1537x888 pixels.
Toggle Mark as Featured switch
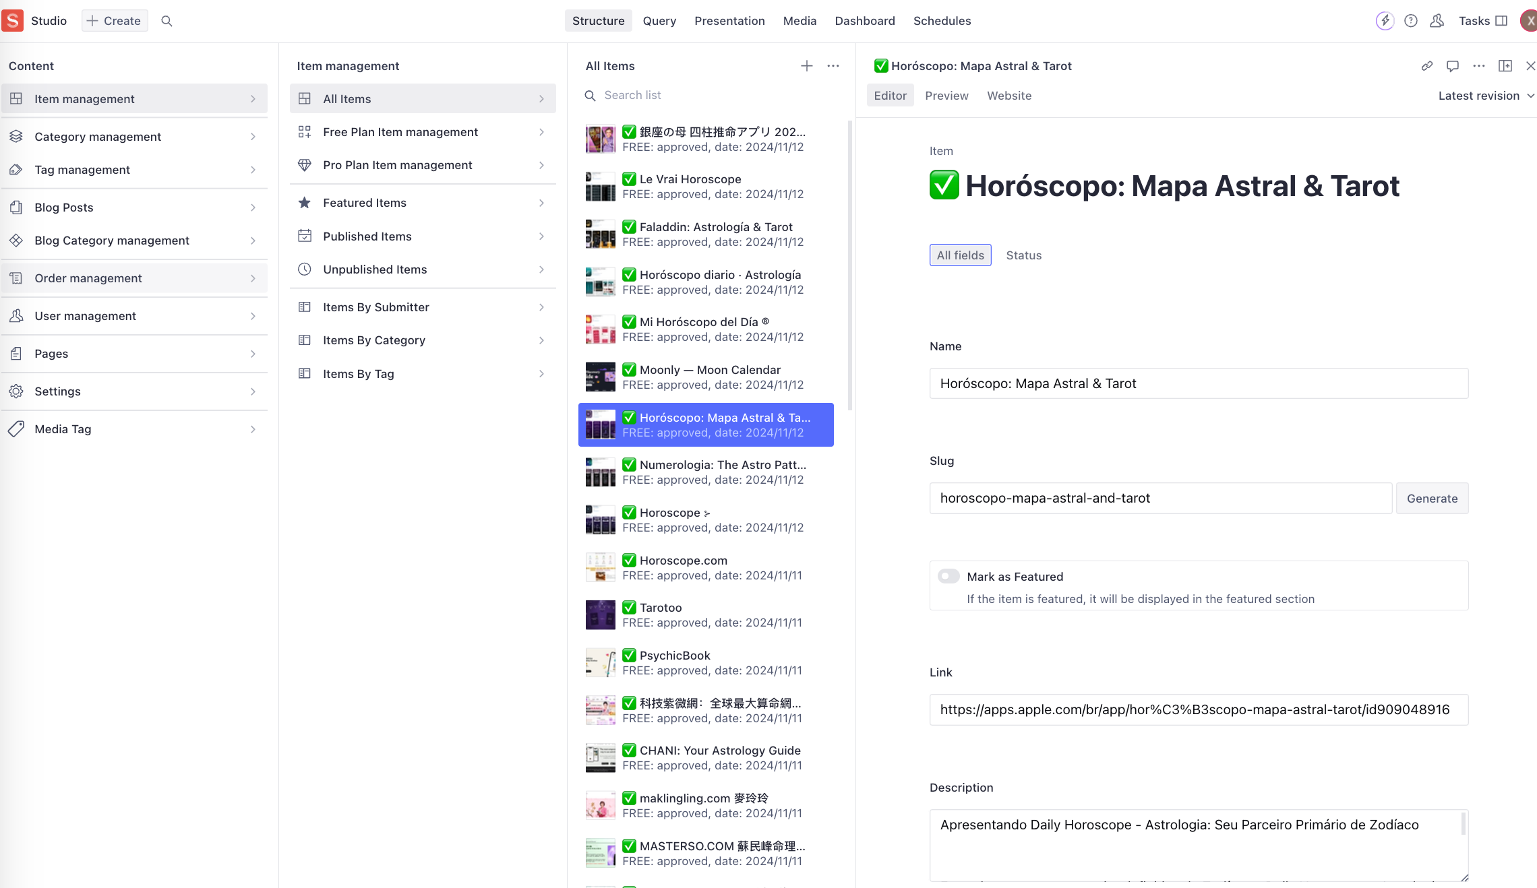click(x=948, y=576)
